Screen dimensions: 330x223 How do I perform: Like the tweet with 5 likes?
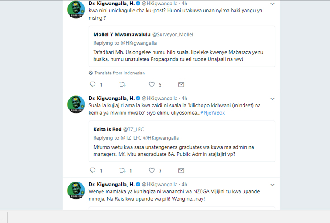pyautogui.click(x=152, y=84)
